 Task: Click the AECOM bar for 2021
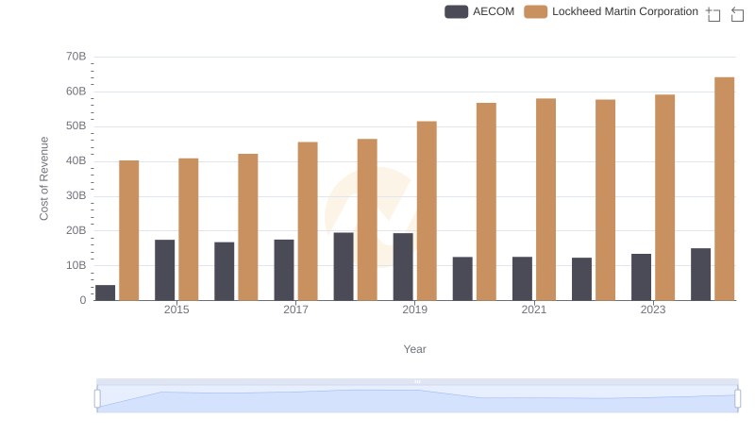[x=523, y=278]
